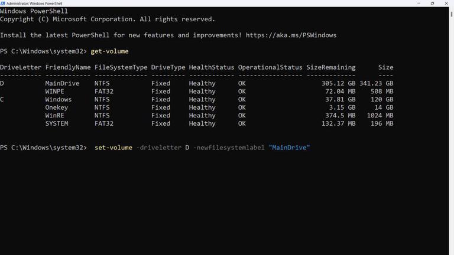Screen dimensions: 454x255
Task: Click the HealthStatus column header
Action: [212, 67]
